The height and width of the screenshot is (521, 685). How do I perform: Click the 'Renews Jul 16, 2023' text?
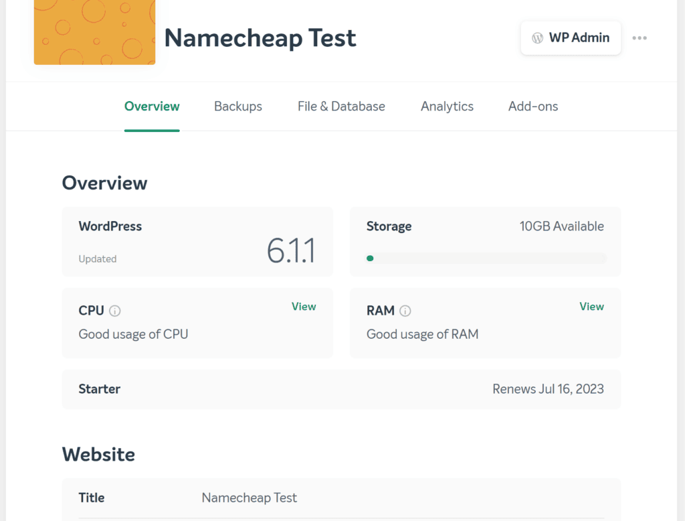549,389
